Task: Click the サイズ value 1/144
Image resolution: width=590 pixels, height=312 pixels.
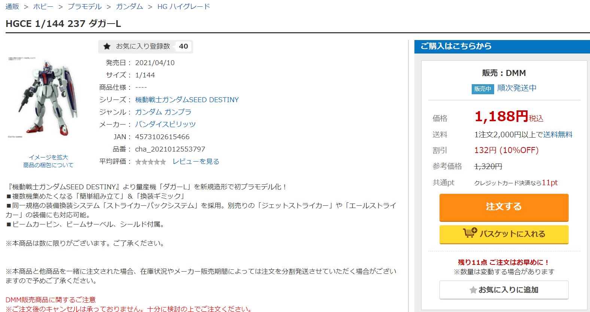Action: point(145,75)
